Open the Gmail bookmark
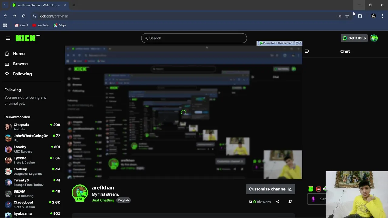 22,25
